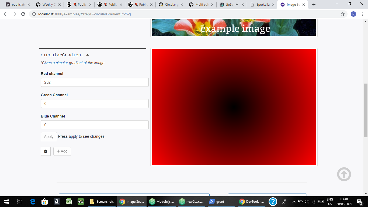Delete the circularGradient step using trash icon

tap(46, 151)
